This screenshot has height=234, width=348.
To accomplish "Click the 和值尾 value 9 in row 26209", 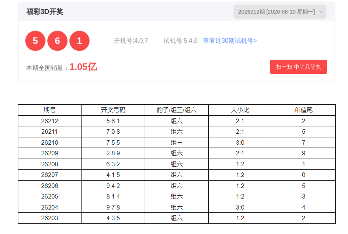I will pyautogui.click(x=304, y=153).
